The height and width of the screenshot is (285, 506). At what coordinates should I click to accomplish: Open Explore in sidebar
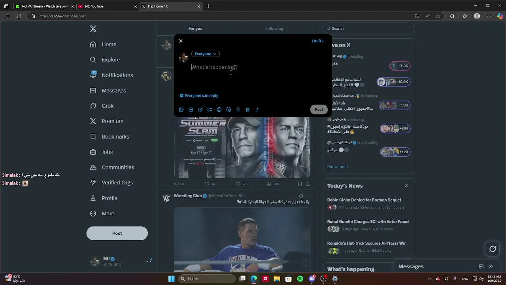point(105,60)
